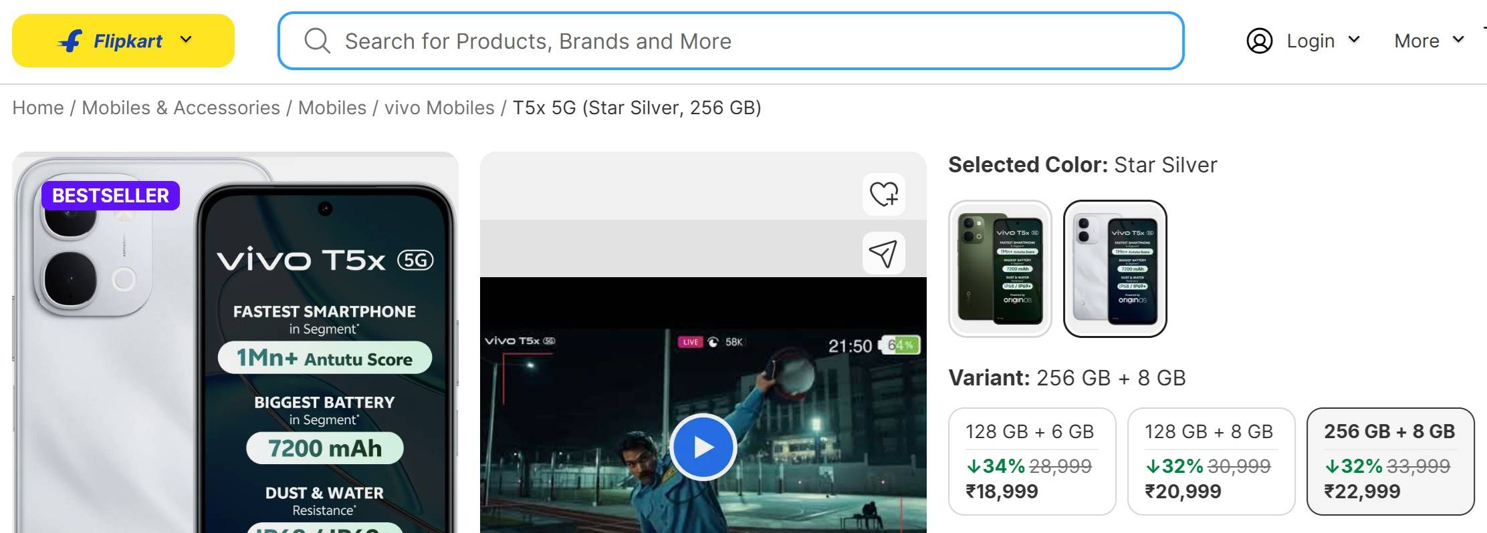Click the product search input field
Viewport: 1487px width, 533px height.
tap(735, 41)
